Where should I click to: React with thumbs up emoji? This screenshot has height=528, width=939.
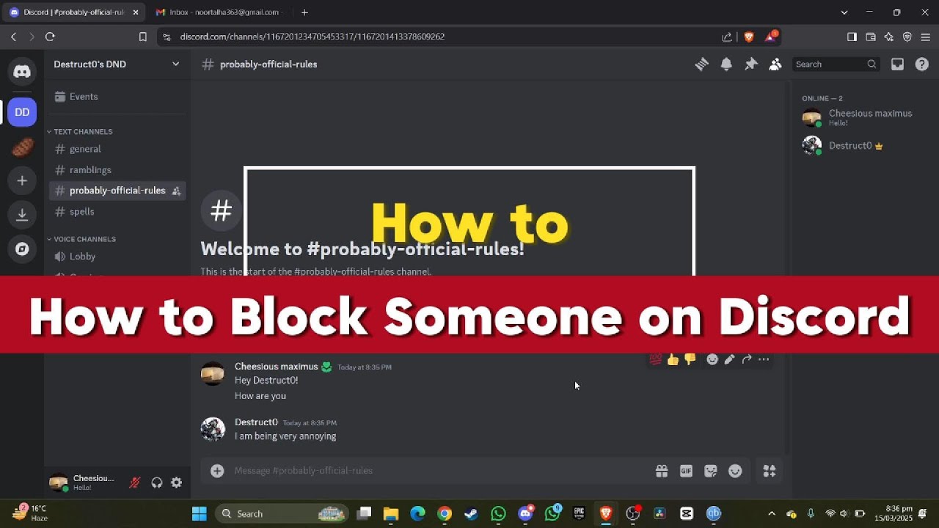[673, 359]
